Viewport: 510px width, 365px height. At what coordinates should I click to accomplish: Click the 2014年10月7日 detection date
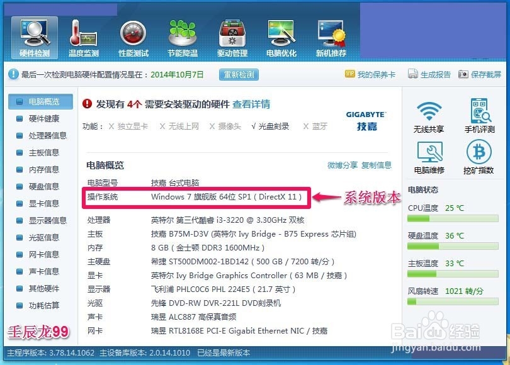point(177,74)
